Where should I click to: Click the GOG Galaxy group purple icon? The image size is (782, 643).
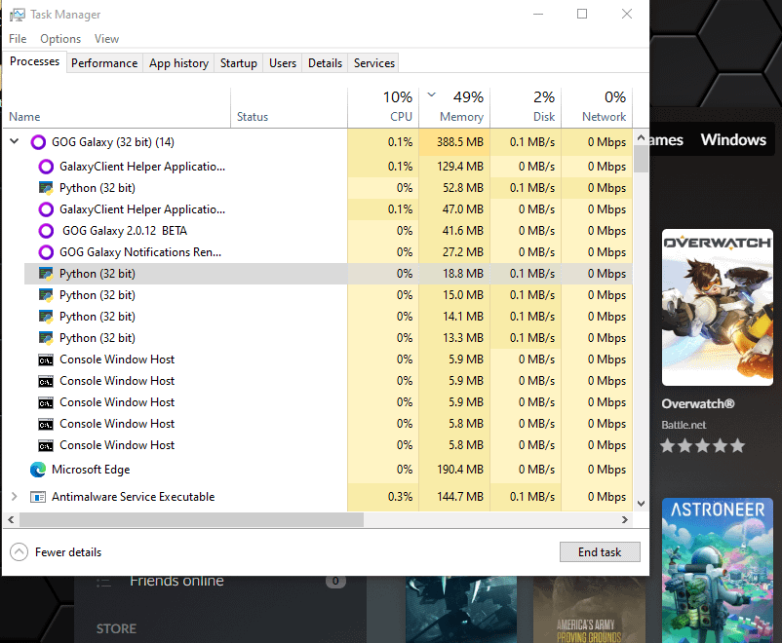pyautogui.click(x=38, y=142)
